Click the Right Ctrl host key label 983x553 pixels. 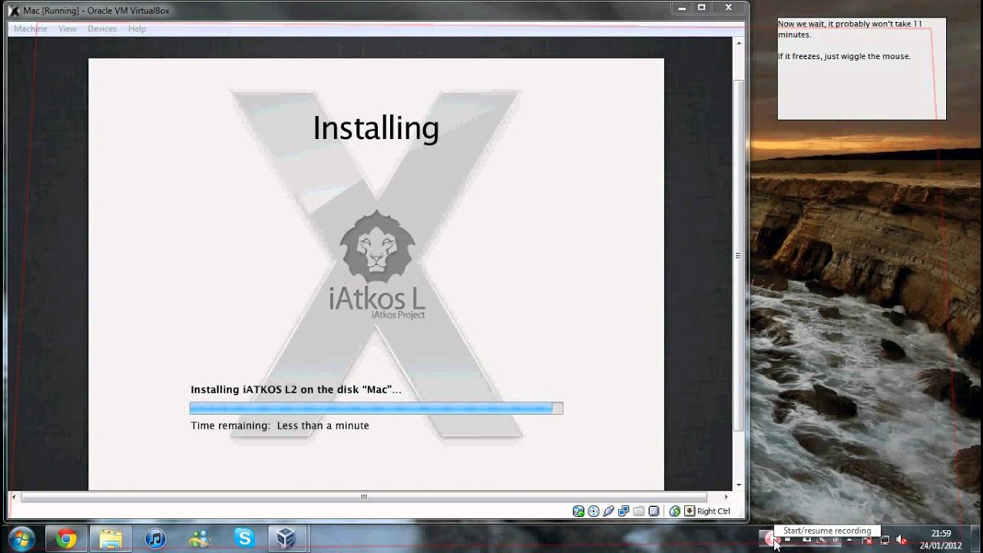(x=713, y=512)
